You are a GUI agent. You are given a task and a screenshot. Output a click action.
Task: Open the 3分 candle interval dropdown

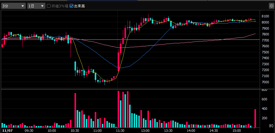point(13,6)
